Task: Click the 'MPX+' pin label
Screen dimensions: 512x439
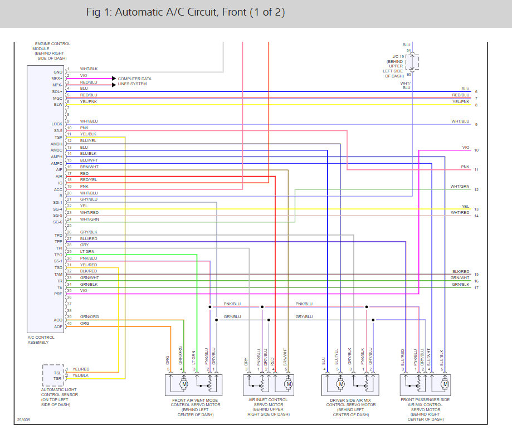Action: (57, 79)
